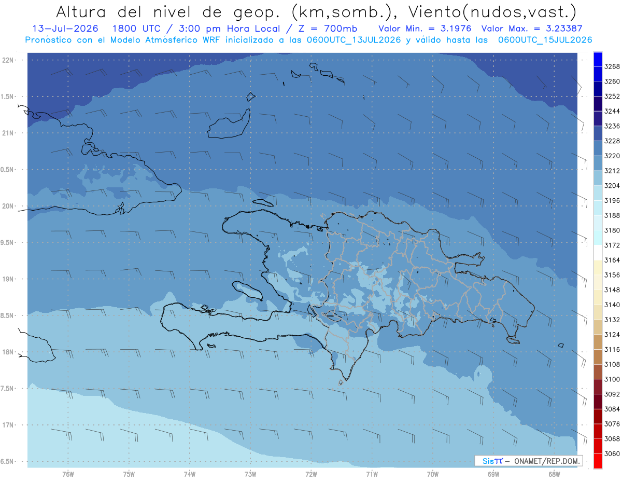The width and height of the screenshot is (622, 481).
Task: Click the "20N" latitude label
Action: click(x=8, y=206)
